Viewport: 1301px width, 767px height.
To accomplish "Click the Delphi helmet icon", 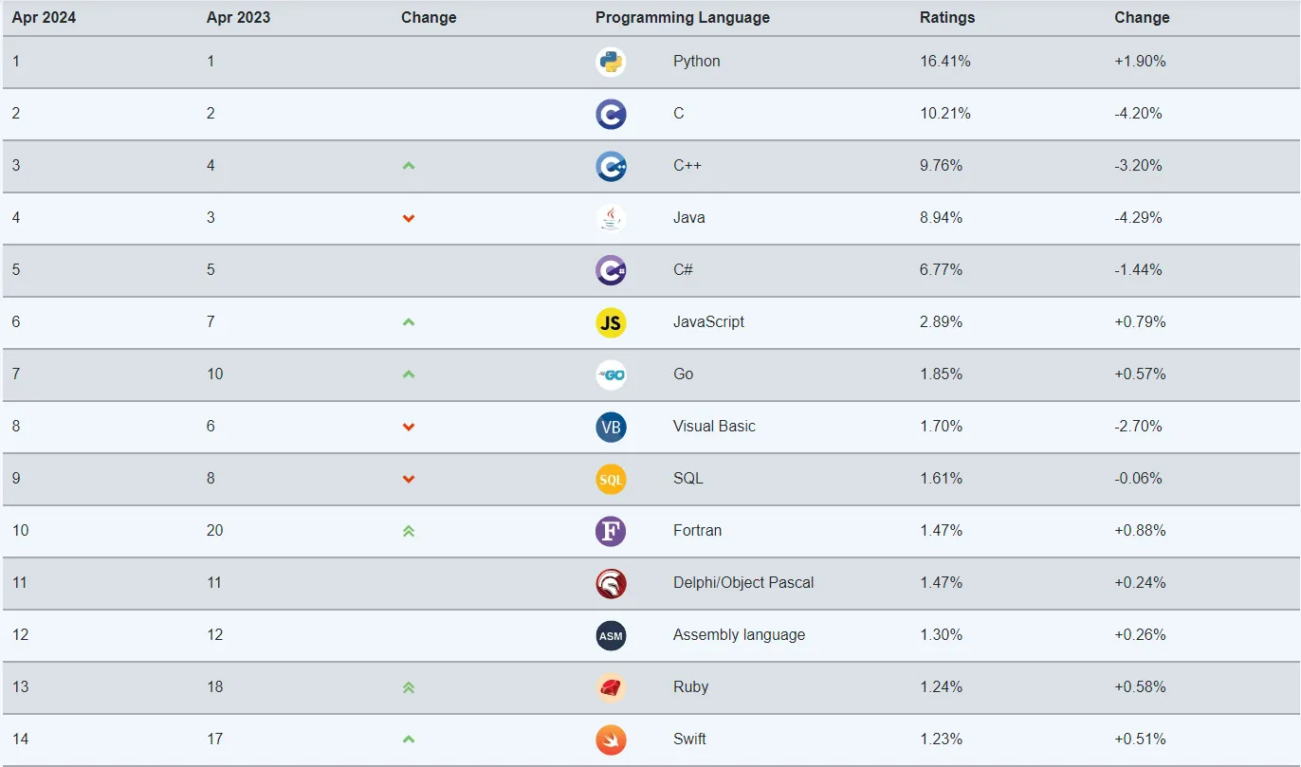I will [x=611, y=583].
